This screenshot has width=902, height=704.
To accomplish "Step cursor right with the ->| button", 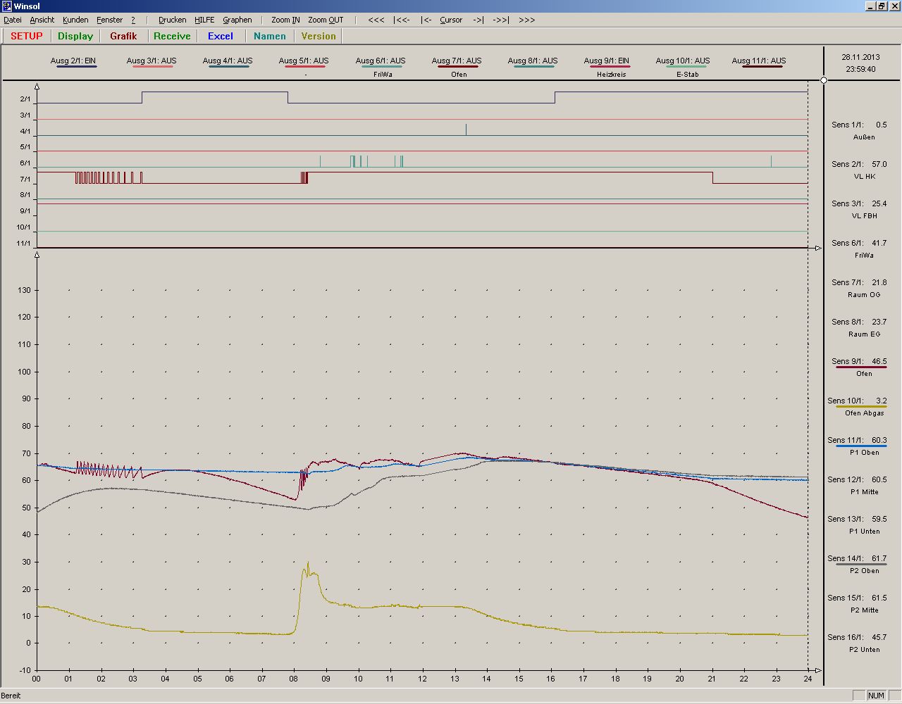I will pos(478,20).
